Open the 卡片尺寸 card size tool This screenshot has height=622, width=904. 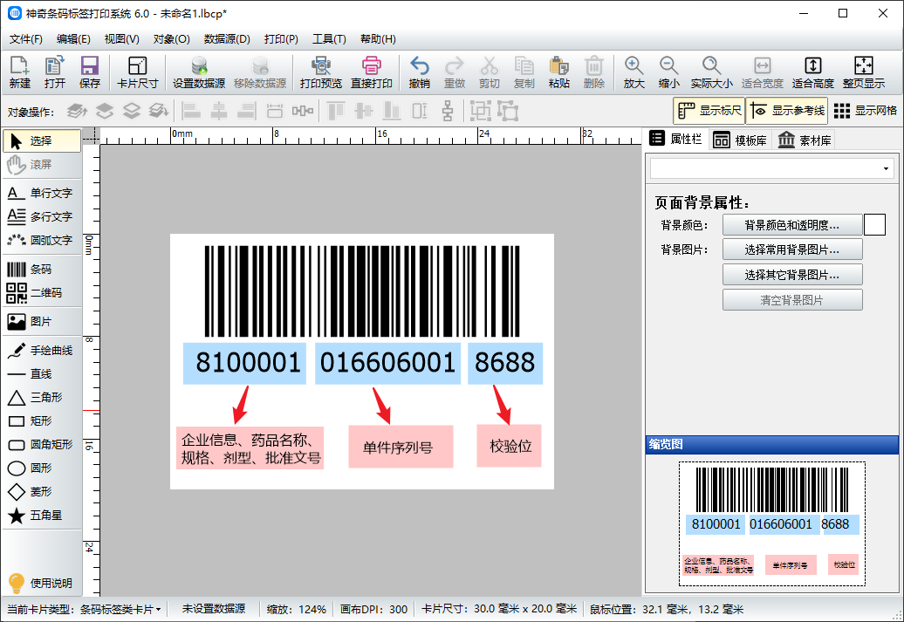137,72
